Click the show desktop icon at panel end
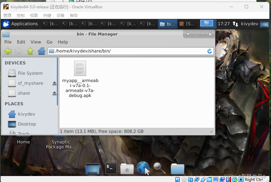 click(264, 24)
